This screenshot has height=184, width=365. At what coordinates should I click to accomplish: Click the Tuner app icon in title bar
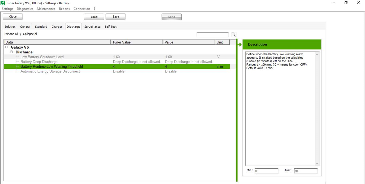tap(3, 3)
